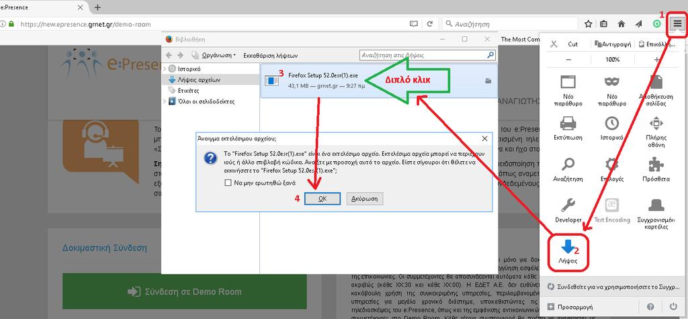Click Προσαρμογή customize button

[571, 307]
